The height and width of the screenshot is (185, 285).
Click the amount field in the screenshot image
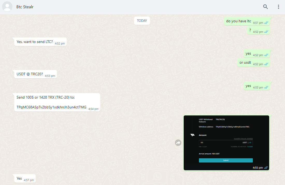click(226, 143)
